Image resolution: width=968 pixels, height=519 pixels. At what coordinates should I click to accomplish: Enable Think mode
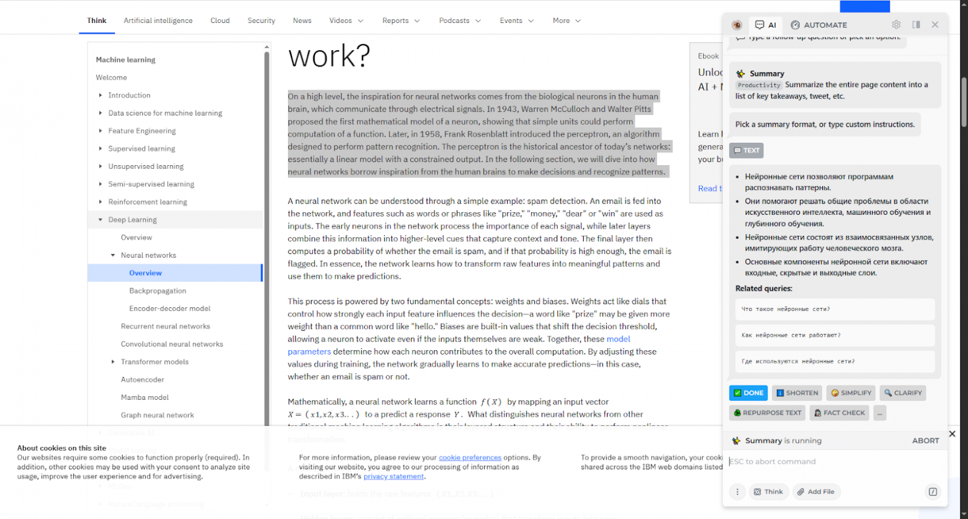pyautogui.click(x=768, y=492)
